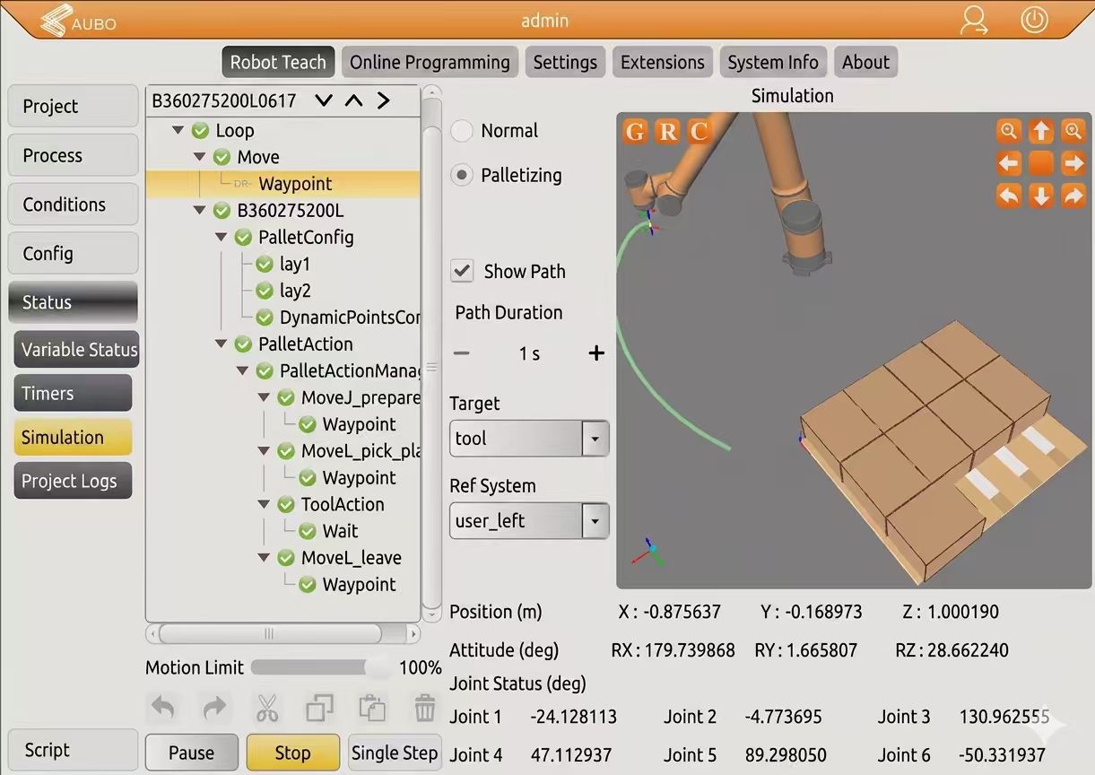Zoom in the simulation view
Image resolution: width=1095 pixels, height=775 pixels.
tap(1073, 132)
